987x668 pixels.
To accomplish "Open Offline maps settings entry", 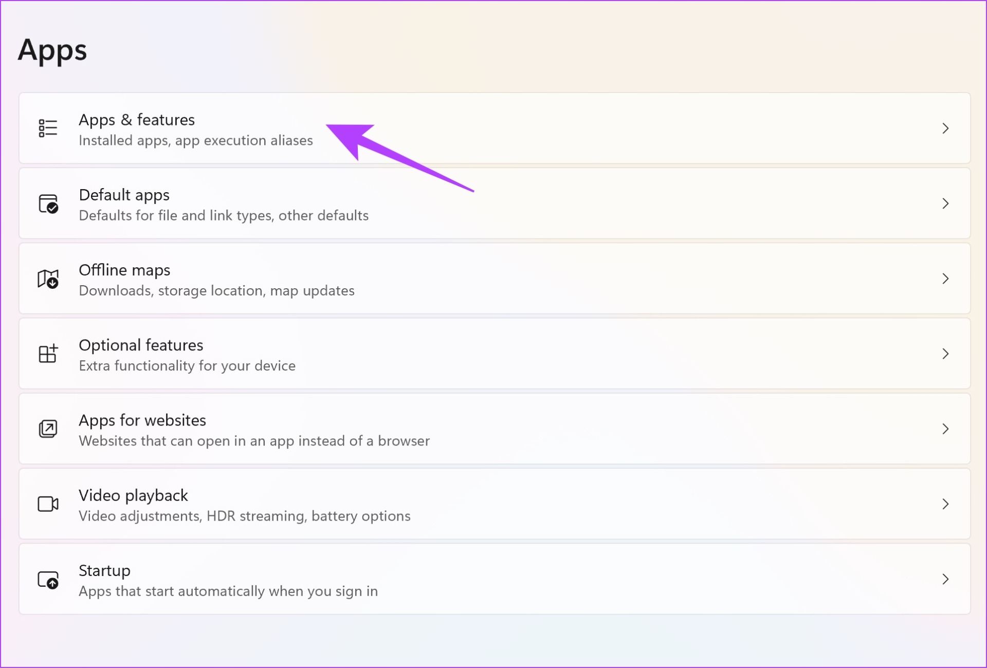I will click(x=495, y=279).
